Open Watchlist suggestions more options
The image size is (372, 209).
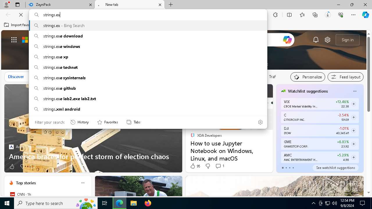(355, 91)
